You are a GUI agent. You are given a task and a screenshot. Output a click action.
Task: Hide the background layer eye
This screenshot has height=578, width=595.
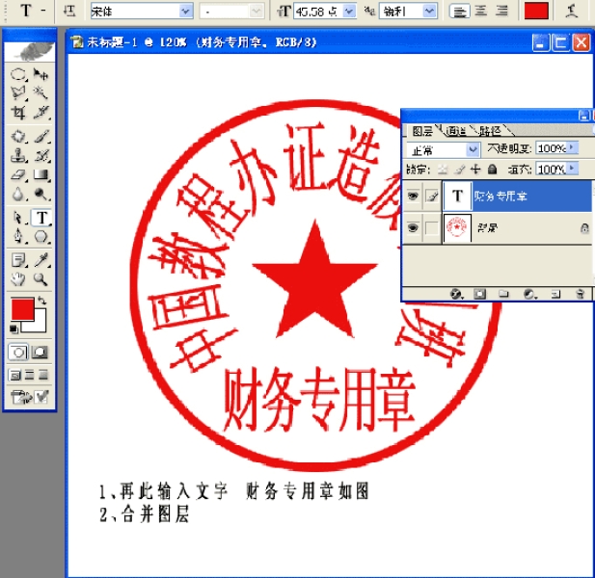pos(413,227)
